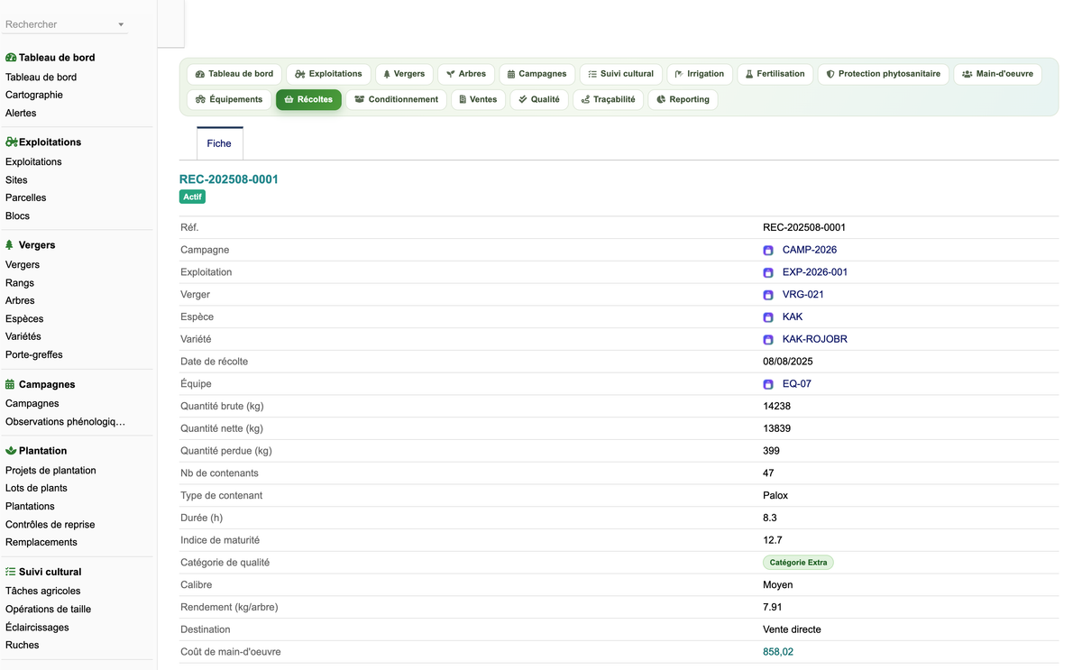This screenshot has height=670, width=1082.
Task: Open Exploitations tab in top navigation
Action: (328, 74)
